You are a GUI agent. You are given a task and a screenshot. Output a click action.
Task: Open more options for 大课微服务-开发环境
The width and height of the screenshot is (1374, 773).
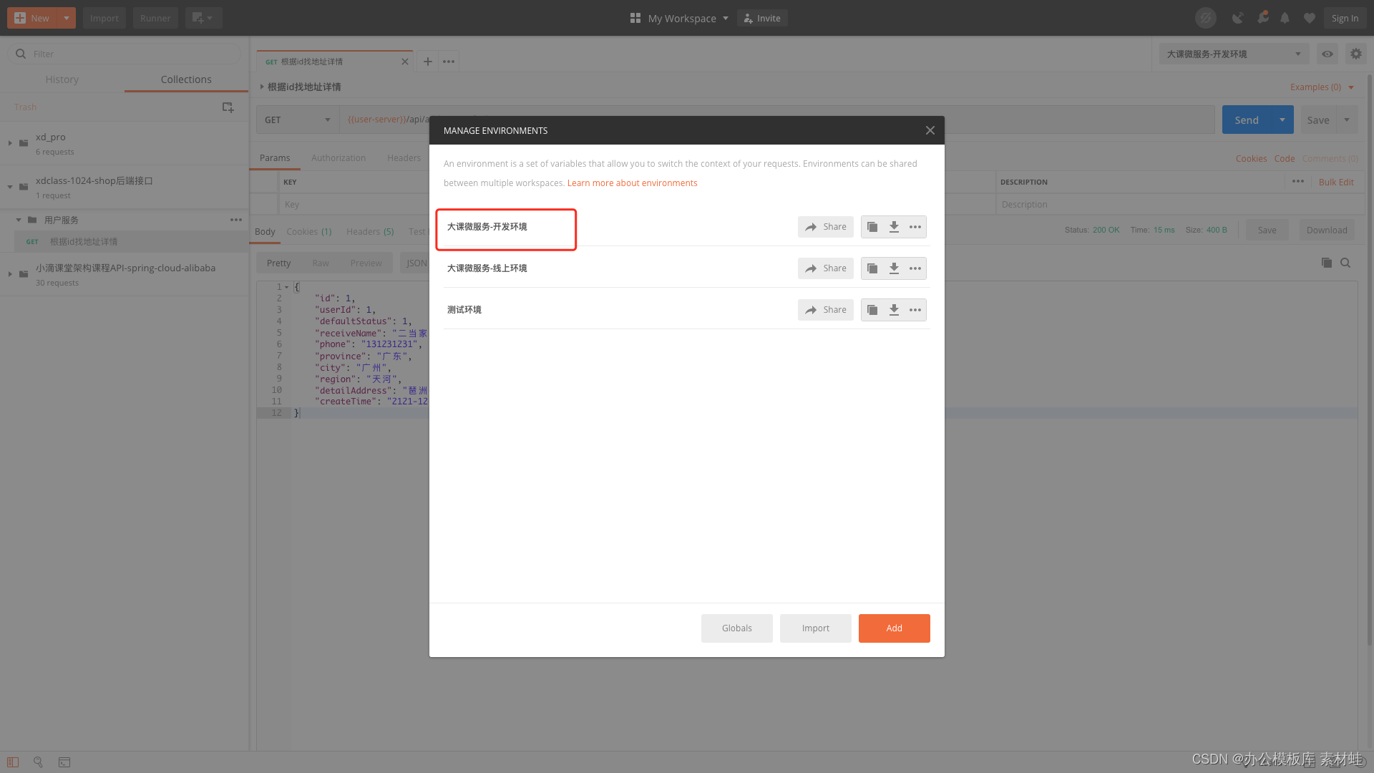tap(915, 227)
